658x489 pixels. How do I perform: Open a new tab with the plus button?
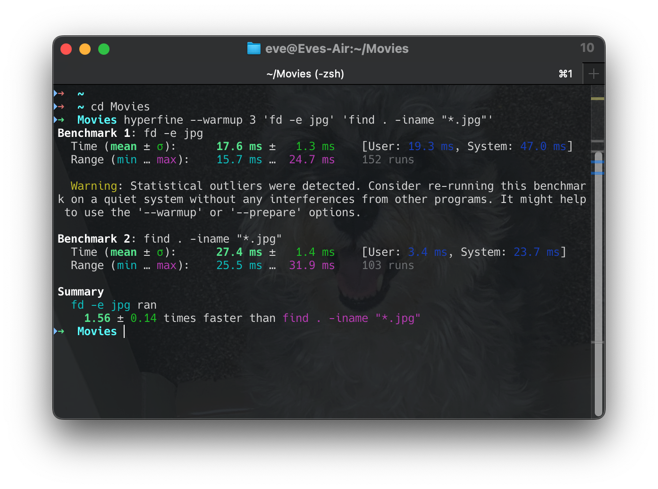coord(593,74)
